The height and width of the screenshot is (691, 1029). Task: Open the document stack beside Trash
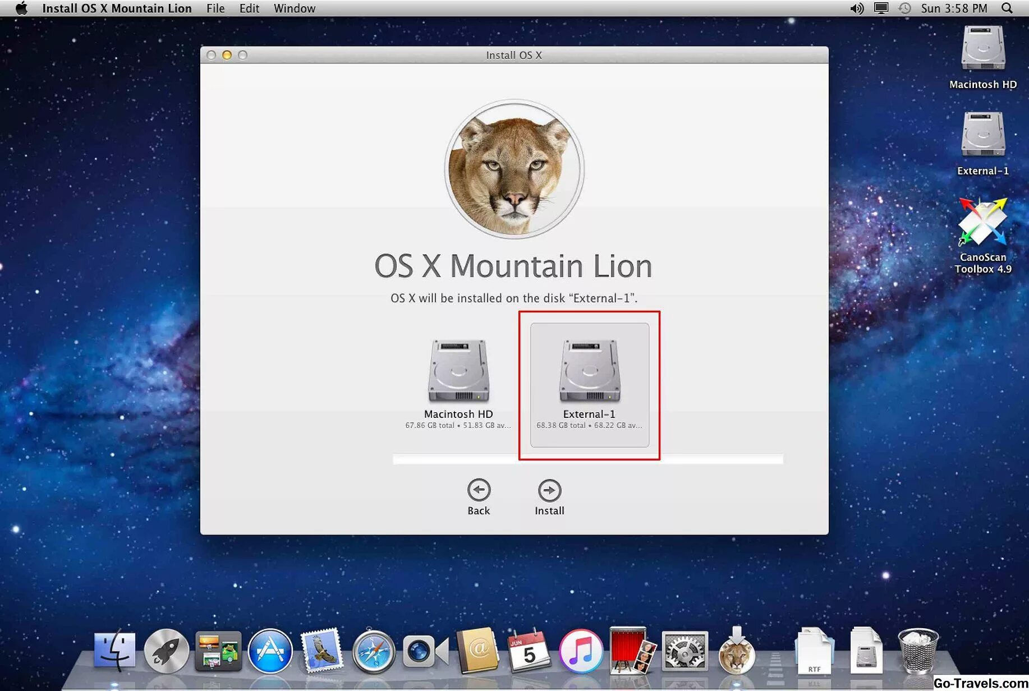click(x=866, y=651)
